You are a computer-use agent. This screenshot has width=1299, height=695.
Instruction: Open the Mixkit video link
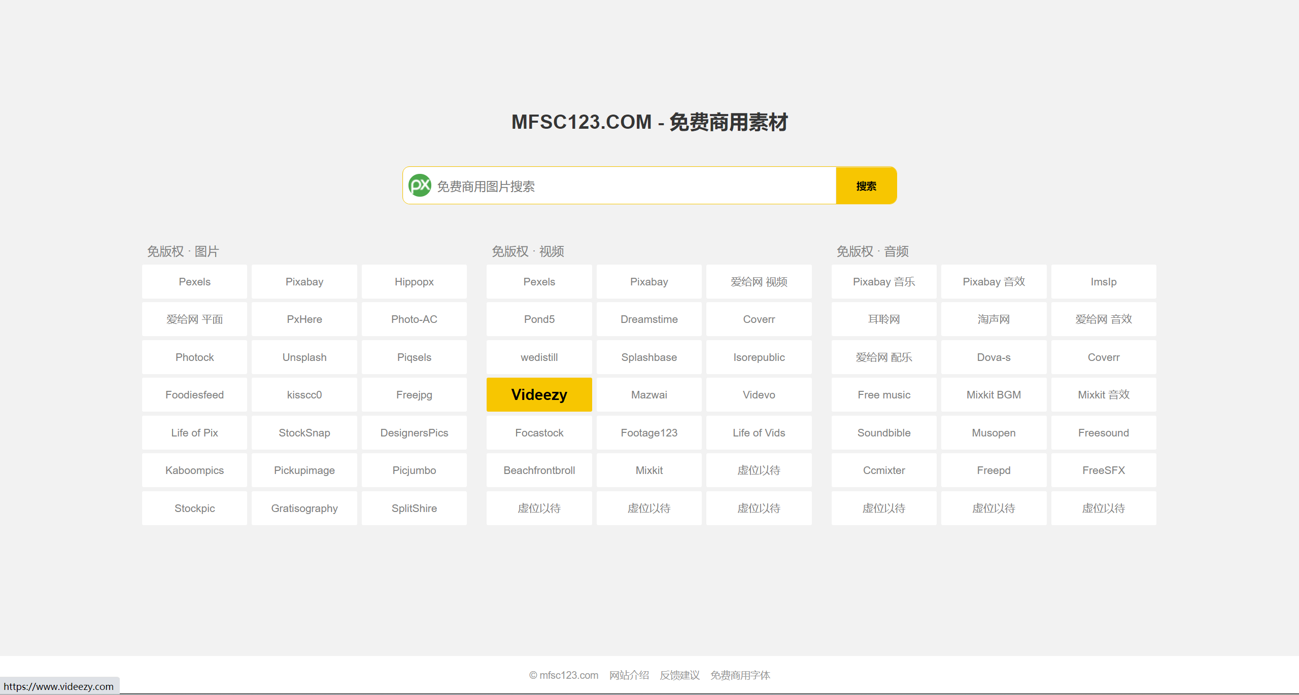point(649,470)
